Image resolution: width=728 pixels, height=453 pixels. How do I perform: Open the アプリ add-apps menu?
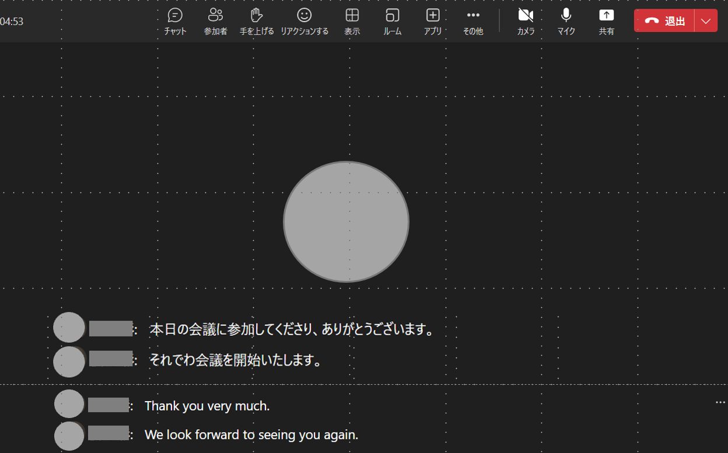tap(433, 22)
